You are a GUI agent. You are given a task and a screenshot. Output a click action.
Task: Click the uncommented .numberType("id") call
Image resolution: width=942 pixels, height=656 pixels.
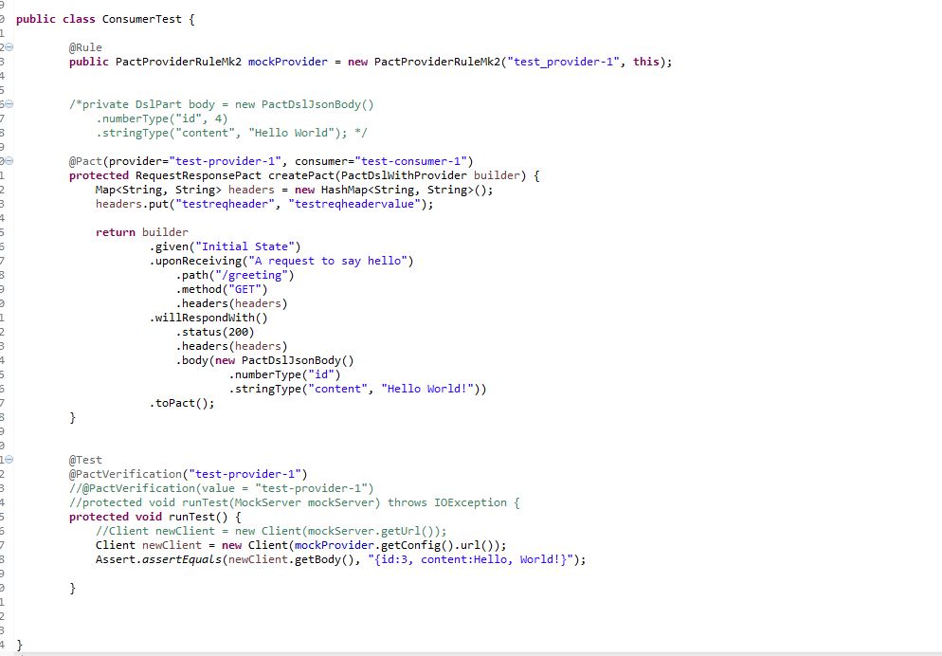[x=284, y=374]
